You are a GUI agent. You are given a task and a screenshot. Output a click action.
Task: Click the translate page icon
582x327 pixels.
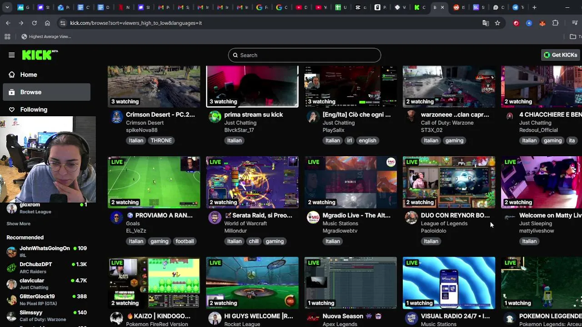coord(486,23)
